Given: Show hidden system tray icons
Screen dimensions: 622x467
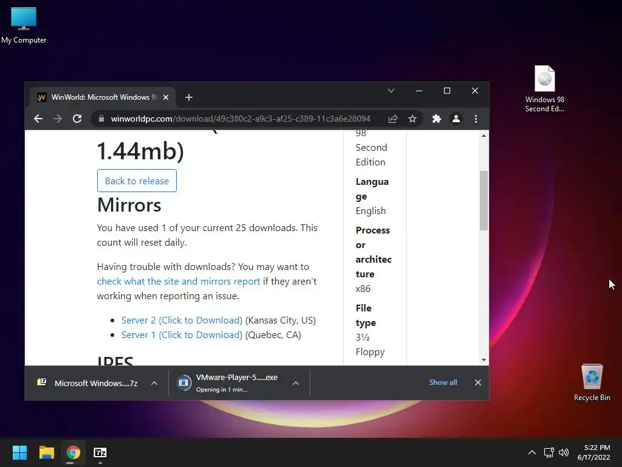Looking at the screenshot, I should pos(532,452).
